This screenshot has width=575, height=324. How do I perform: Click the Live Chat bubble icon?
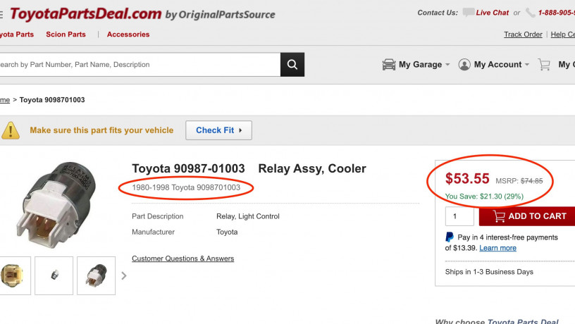[469, 13]
